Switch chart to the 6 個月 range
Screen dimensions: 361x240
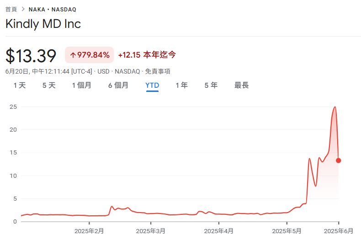[118, 85]
